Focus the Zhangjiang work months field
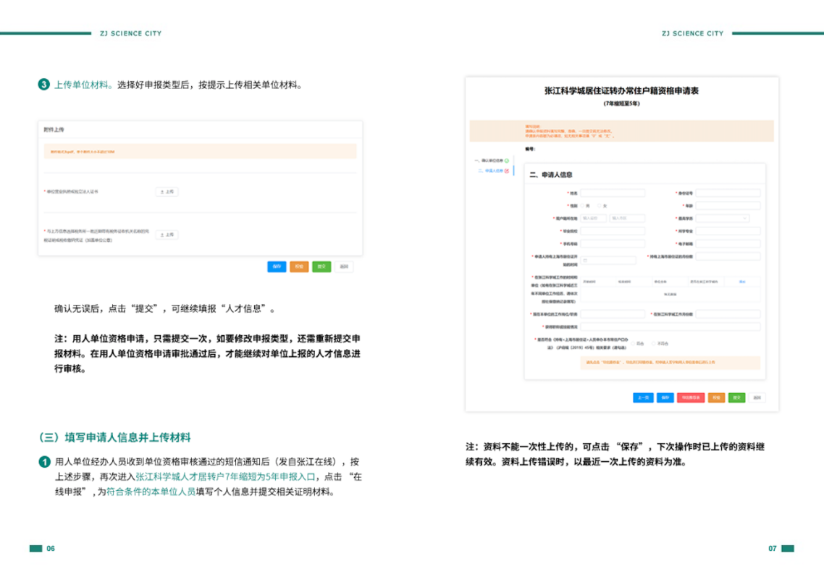 coord(728,313)
